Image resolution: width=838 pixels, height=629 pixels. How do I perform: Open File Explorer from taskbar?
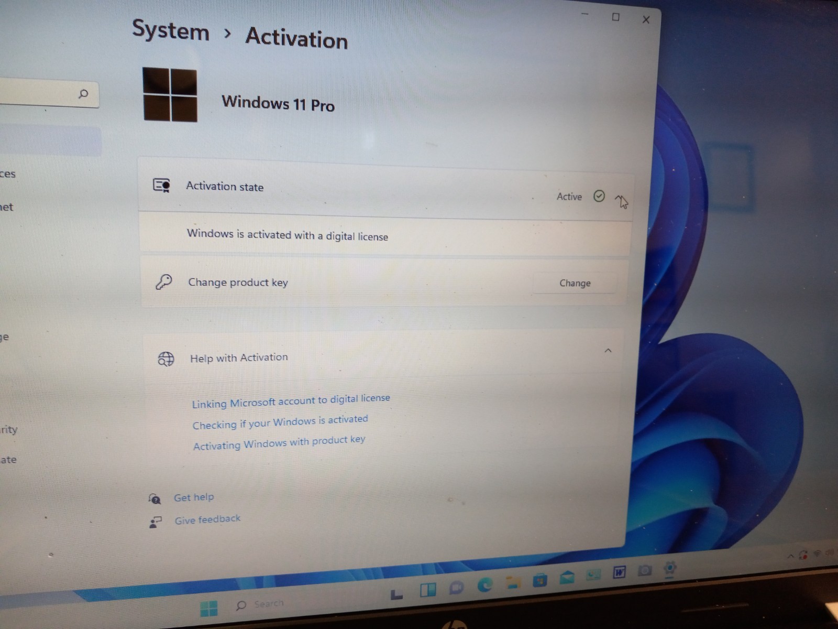(x=513, y=582)
